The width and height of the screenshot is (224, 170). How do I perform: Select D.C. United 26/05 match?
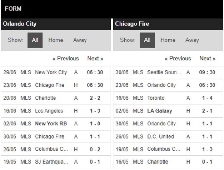[168, 137]
